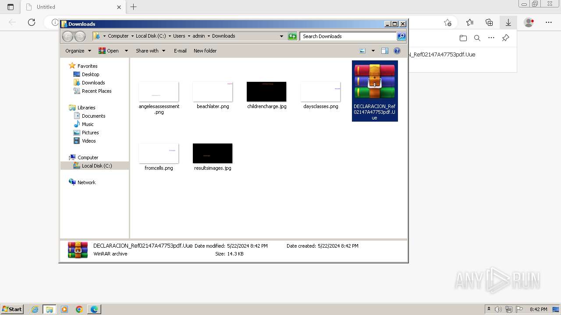This screenshot has width=561, height=315.
Task: Select Local Disk (C:) in the tree
Action: 96,166
